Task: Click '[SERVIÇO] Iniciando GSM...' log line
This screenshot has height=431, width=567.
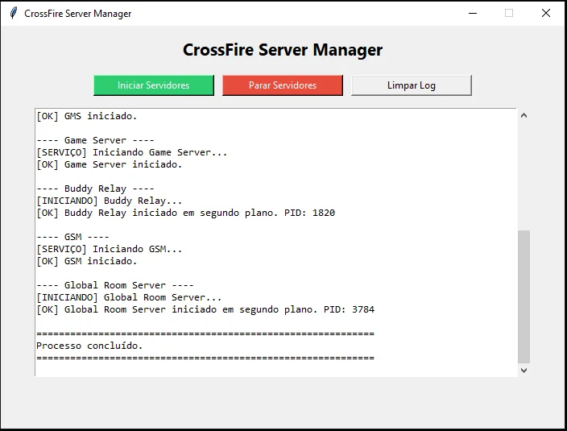Action: [x=110, y=249]
